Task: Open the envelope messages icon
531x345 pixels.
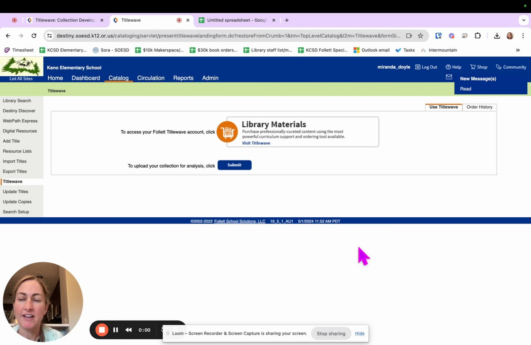Action: click(x=449, y=77)
